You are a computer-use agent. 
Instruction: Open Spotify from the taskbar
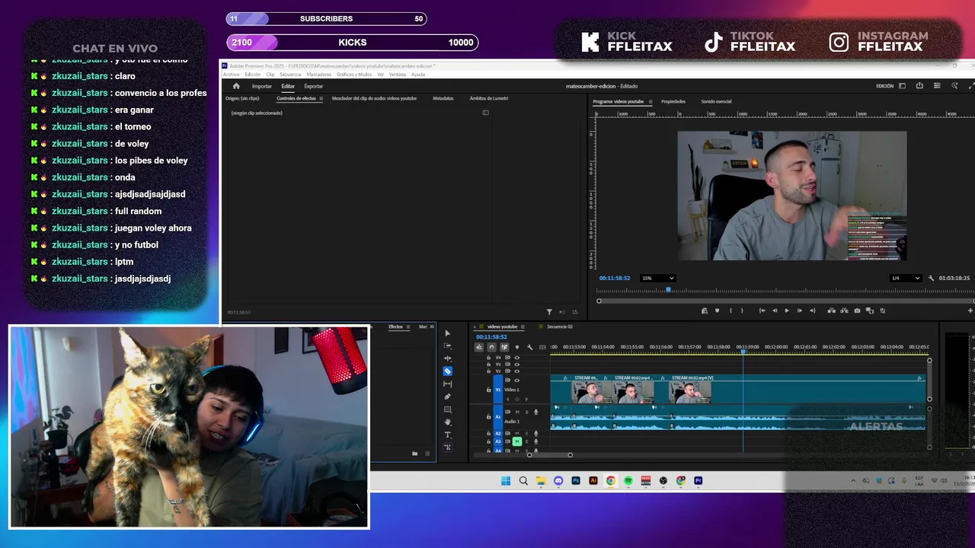[628, 481]
